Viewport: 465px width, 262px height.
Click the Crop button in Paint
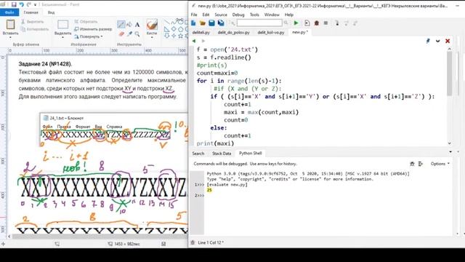[86, 22]
